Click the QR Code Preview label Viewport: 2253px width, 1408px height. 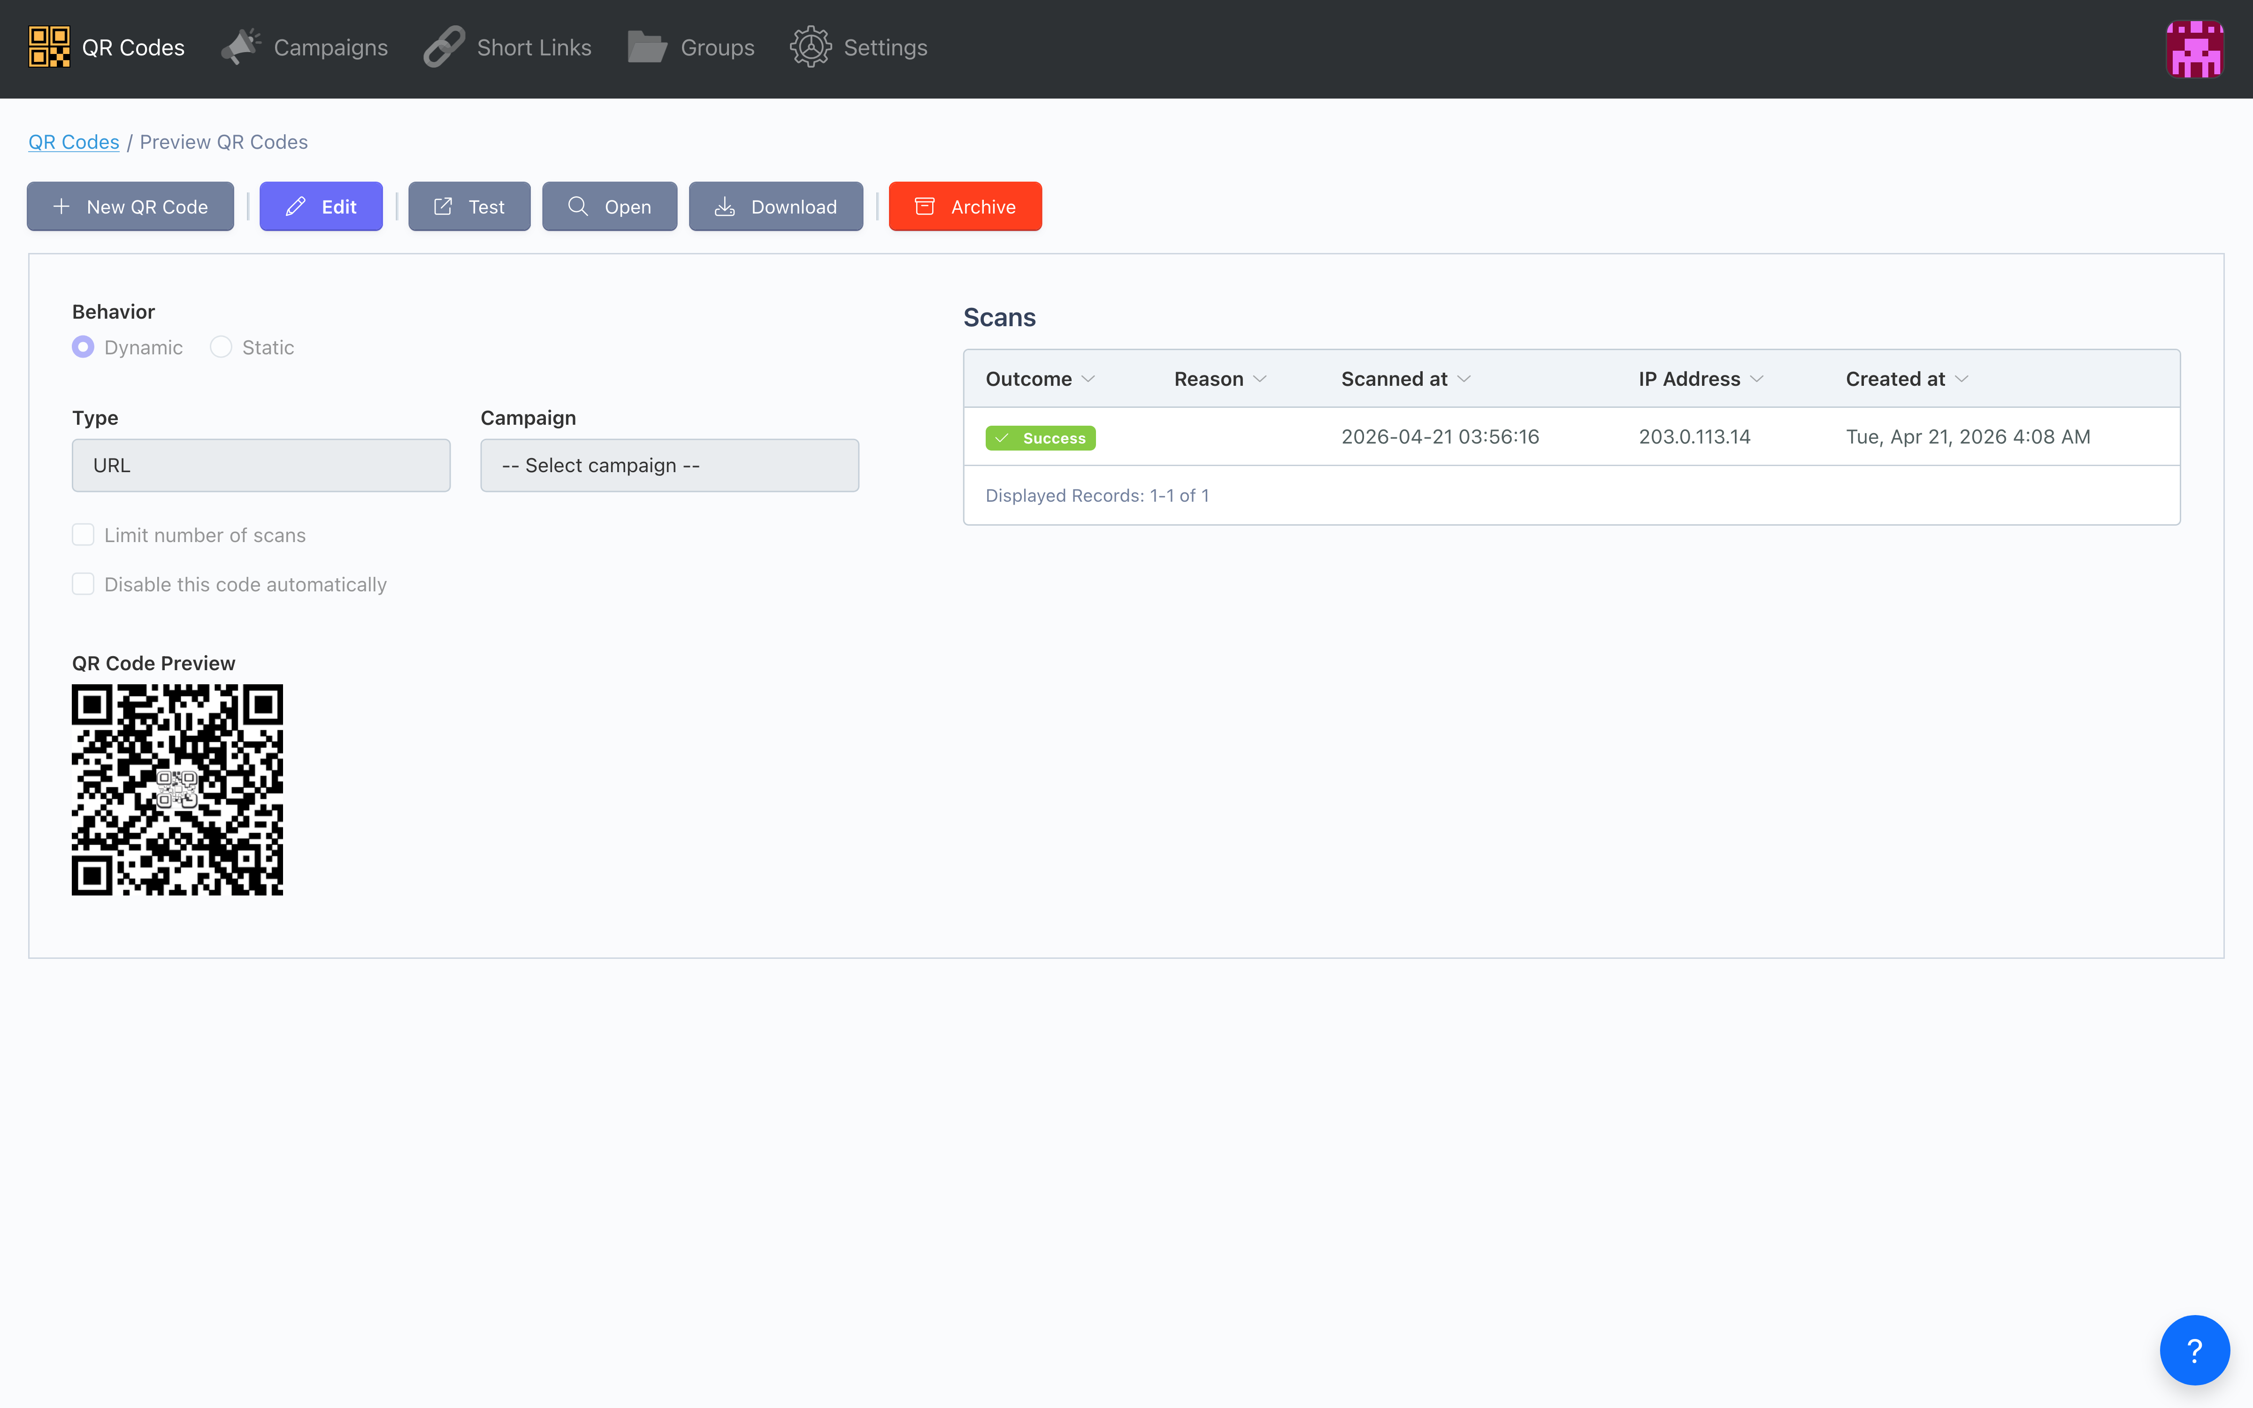click(x=153, y=663)
